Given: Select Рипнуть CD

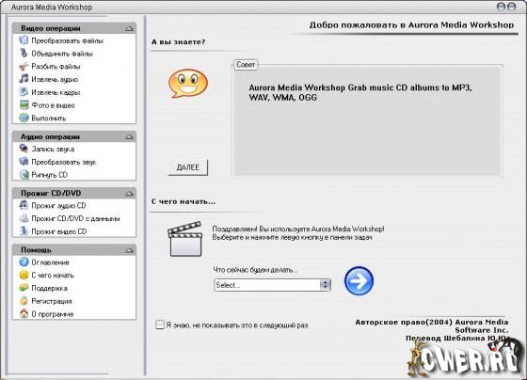Looking at the screenshot, I should click(x=49, y=175).
